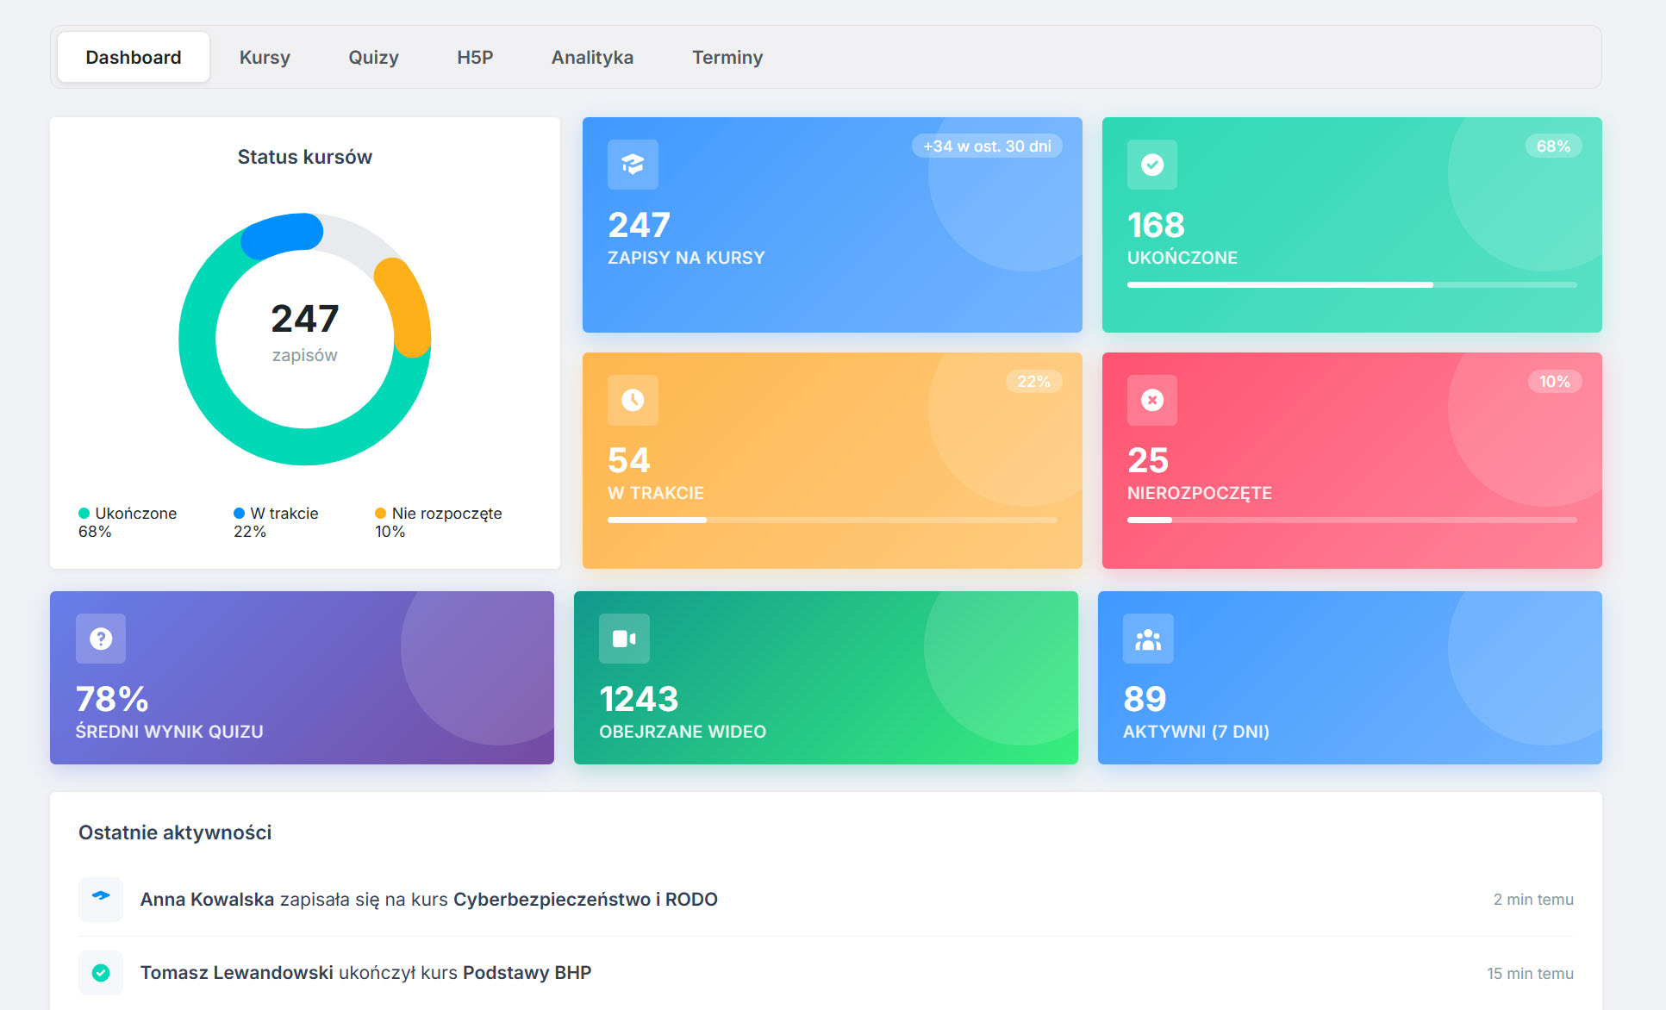Click users group icon on Aktywni card
This screenshot has width=1666, height=1010.
(x=1148, y=639)
